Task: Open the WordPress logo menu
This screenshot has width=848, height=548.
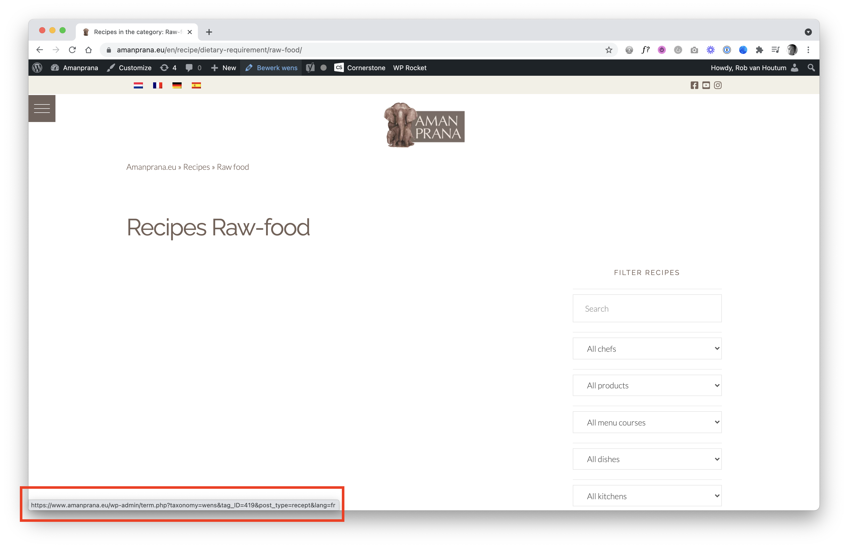Action: click(37, 68)
